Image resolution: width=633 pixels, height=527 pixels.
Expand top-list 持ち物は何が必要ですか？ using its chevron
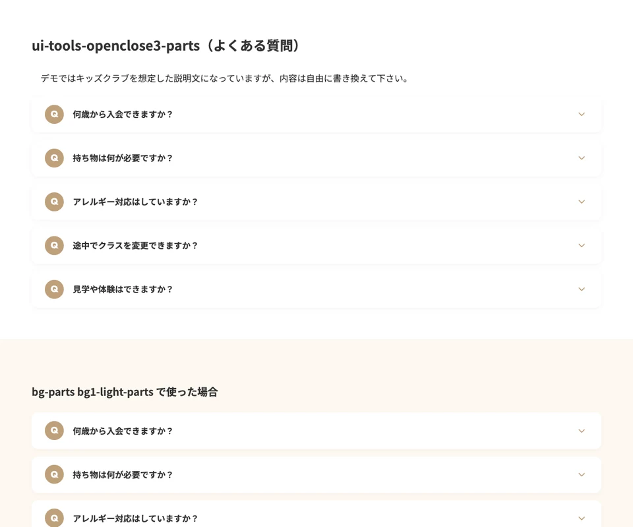582,158
